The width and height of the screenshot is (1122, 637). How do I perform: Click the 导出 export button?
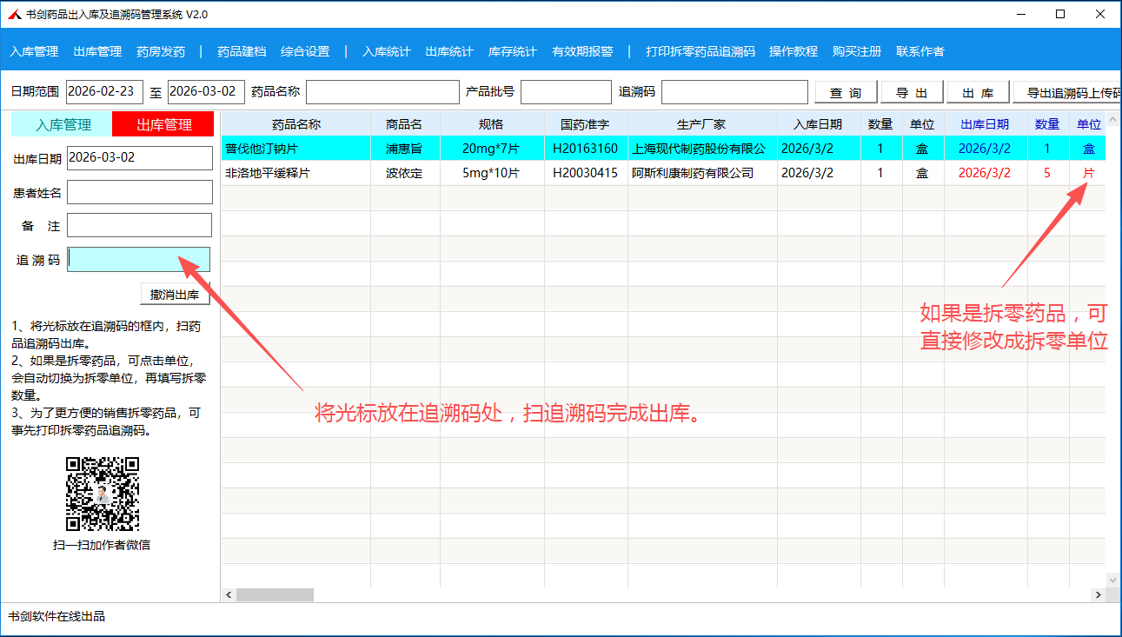pyautogui.click(x=912, y=93)
